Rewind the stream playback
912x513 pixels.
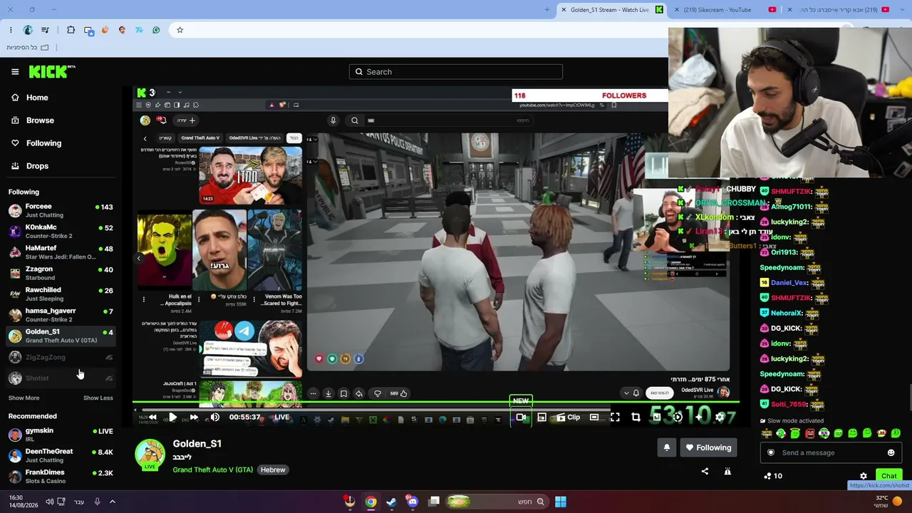152,418
